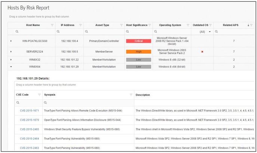This screenshot has height=153, width=257.
Task: Open the Synopsis column filter icon
Action: (131, 95)
